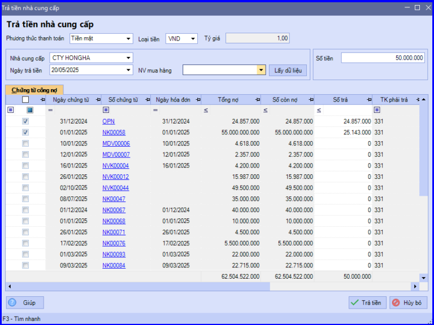Open Nhà cung cấp CTY HONGHA dropdown
Screen dimensions: 434x325
[128, 58]
